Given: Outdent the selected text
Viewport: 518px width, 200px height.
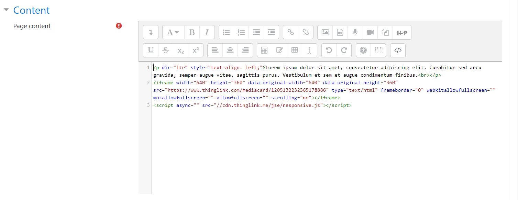Looking at the screenshot, I should (x=256, y=32).
